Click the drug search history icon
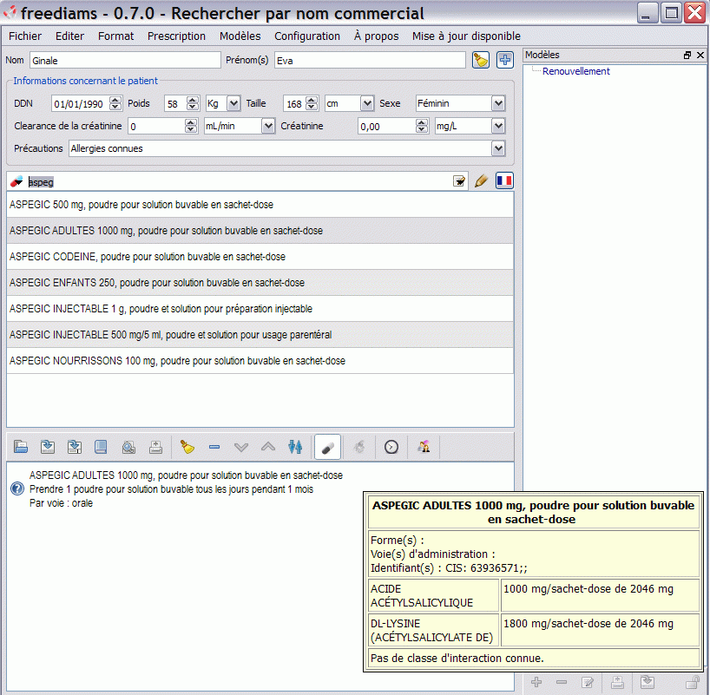The height and width of the screenshot is (695, 710). click(459, 181)
